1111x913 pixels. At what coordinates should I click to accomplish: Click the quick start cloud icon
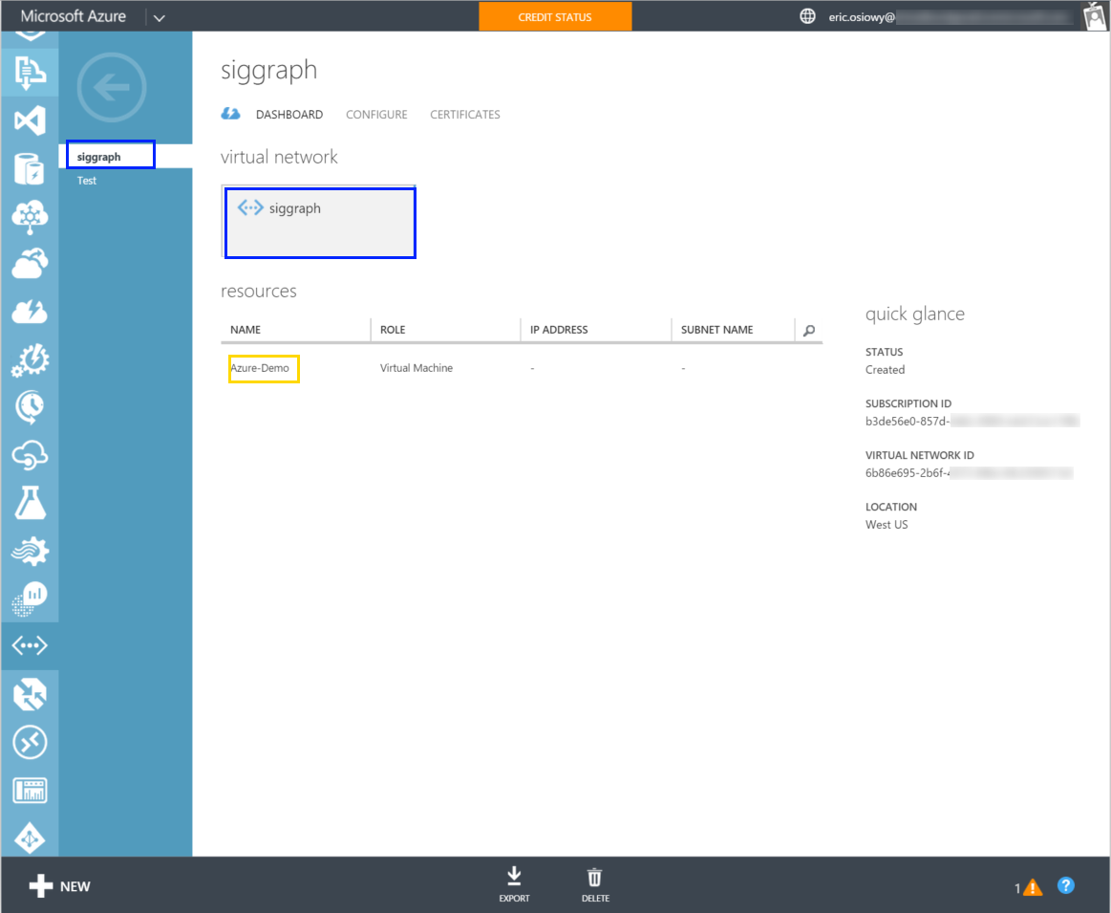230,114
